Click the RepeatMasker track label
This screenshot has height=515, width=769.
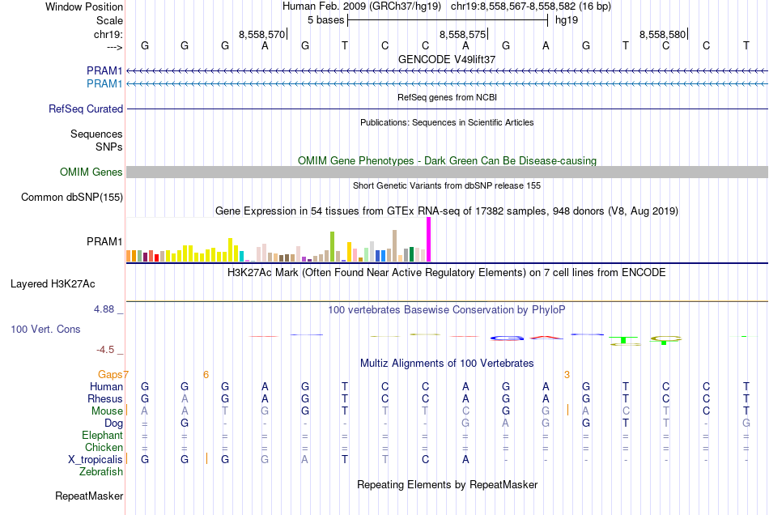[x=89, y=496]
